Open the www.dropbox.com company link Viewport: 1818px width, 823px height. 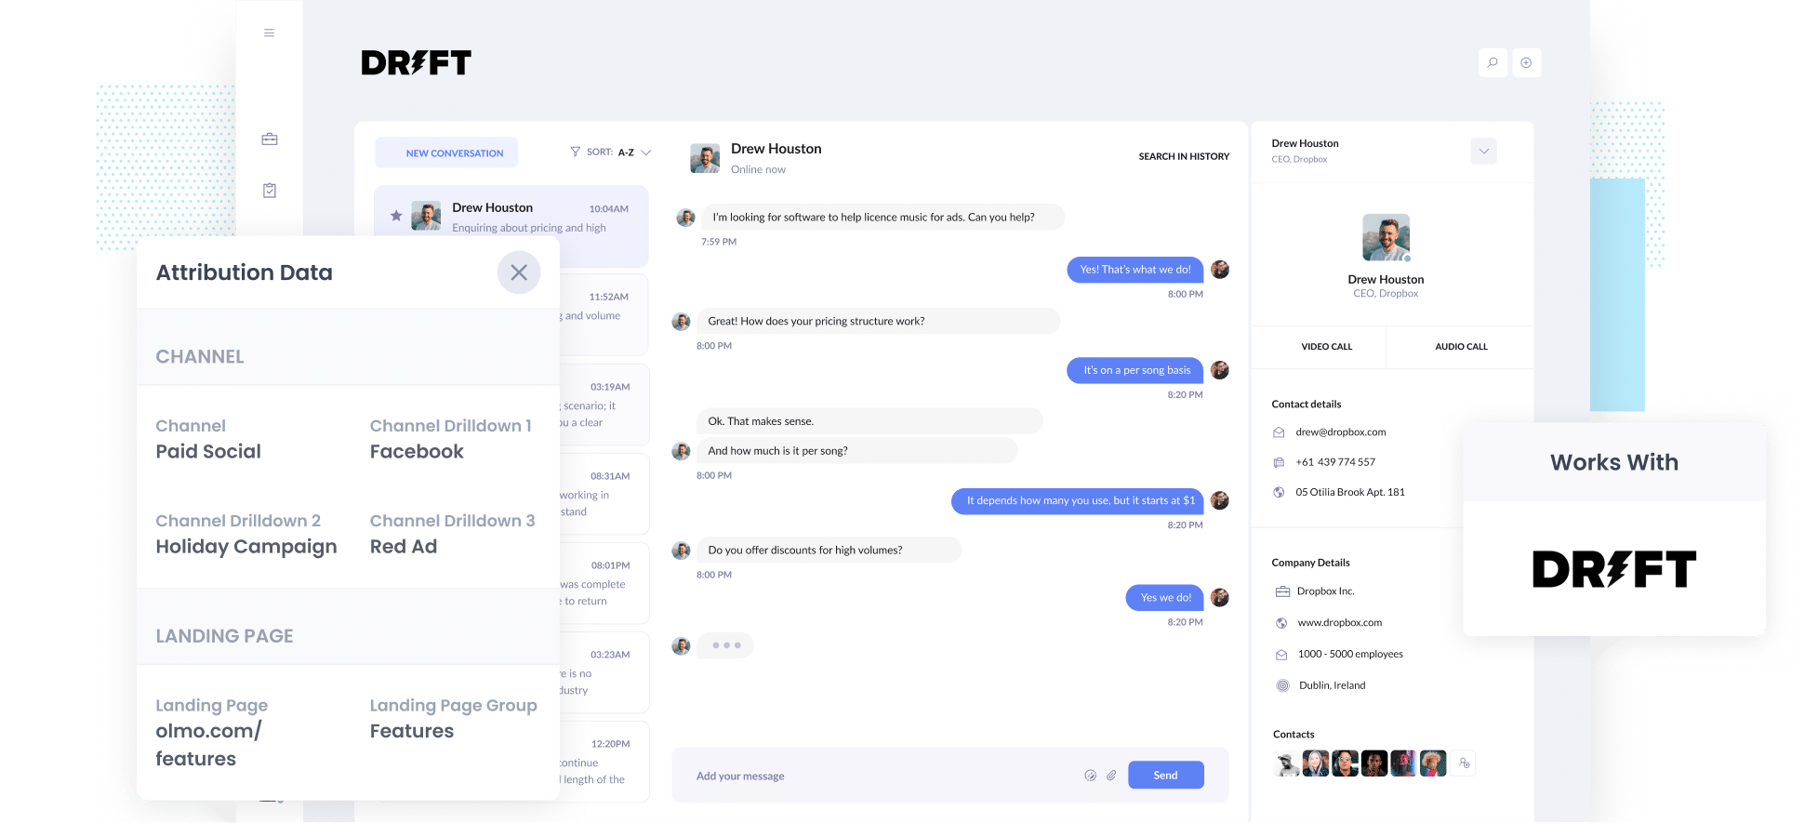[x=1339, y=623]
